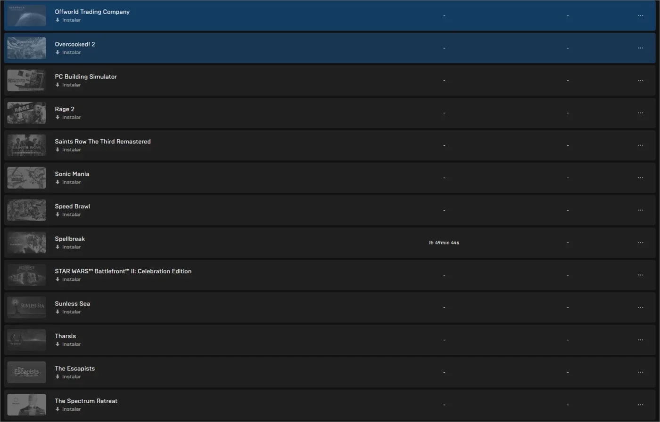
Task: Open three-dot menu for Sonic Mania
Action: point(640,178)
